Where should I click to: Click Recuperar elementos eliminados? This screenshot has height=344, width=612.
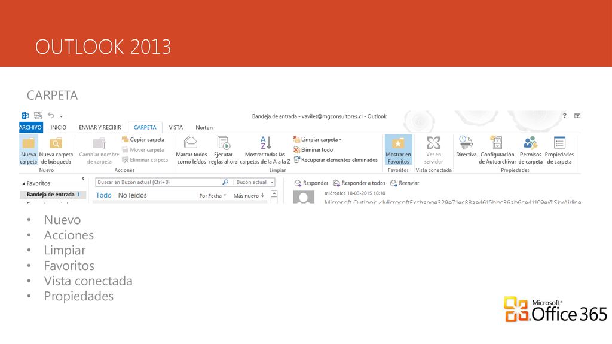tap(336, 160)
